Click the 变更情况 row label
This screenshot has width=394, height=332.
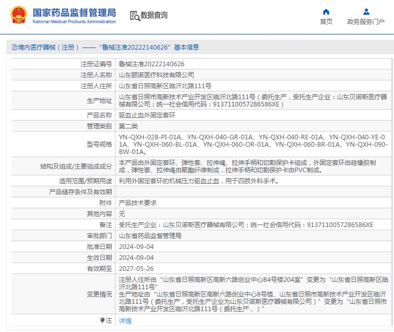tap(99, 294)
